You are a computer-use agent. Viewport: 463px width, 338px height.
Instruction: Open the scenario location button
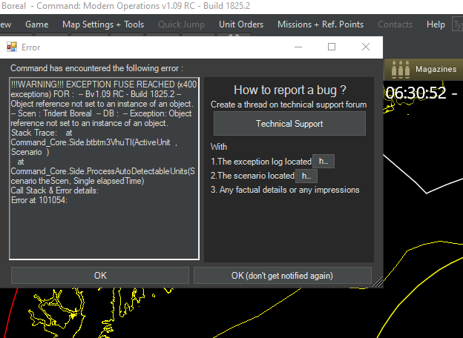306,176
